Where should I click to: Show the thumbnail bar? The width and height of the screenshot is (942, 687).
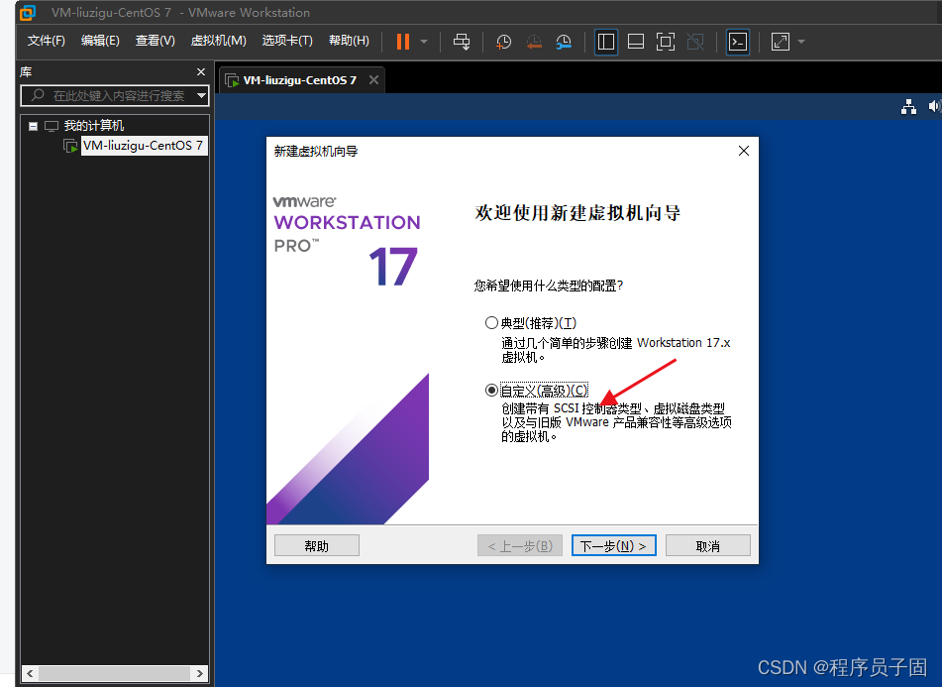(x=635, y=42)
